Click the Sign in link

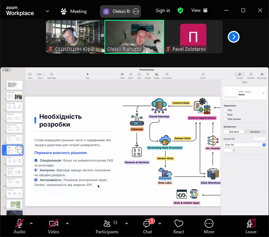[163, 11]
